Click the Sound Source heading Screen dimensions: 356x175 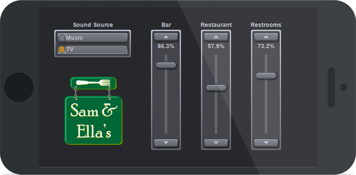coord(93,25)
